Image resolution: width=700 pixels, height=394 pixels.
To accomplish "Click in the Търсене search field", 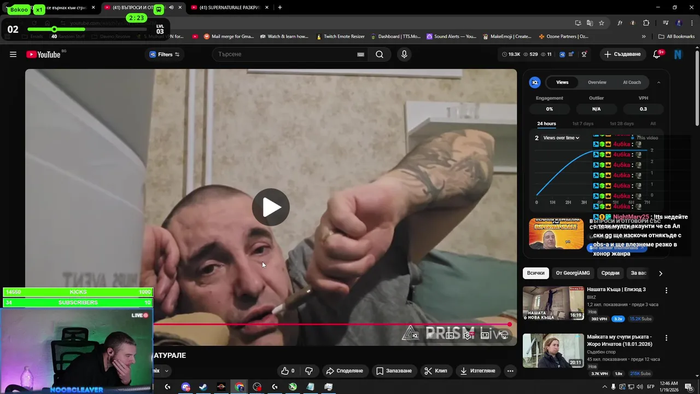I will point(284,54).
